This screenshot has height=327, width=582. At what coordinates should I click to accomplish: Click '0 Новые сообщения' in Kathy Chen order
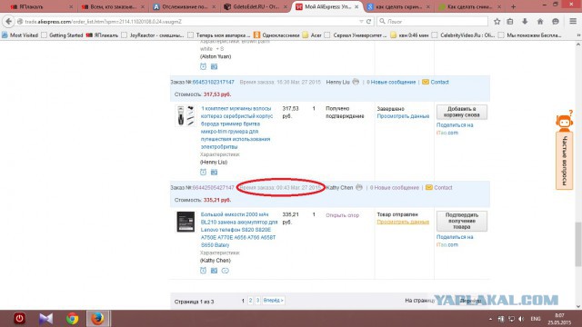(394, 188)
